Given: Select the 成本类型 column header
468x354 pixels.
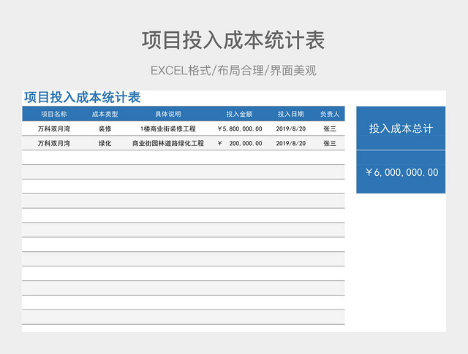Looking at the screenshot, I should (105, 114).
